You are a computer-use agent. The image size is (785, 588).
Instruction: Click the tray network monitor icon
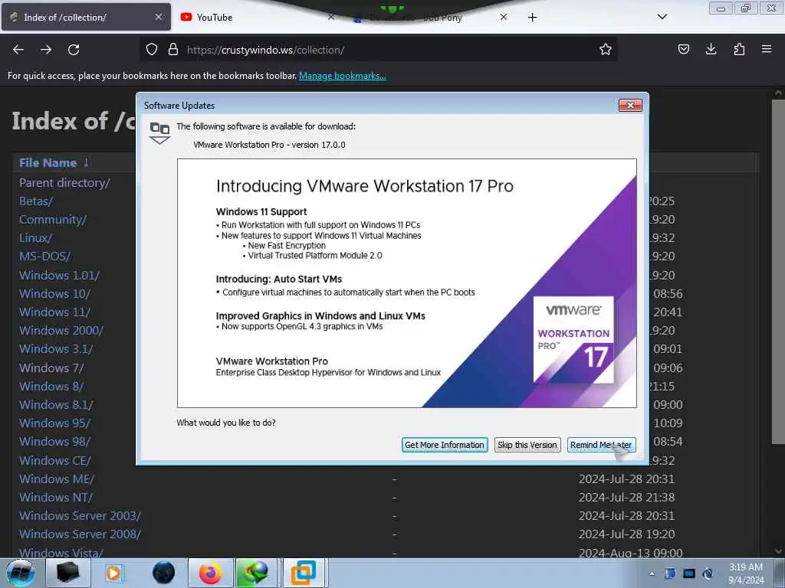[x=689, y=573]
